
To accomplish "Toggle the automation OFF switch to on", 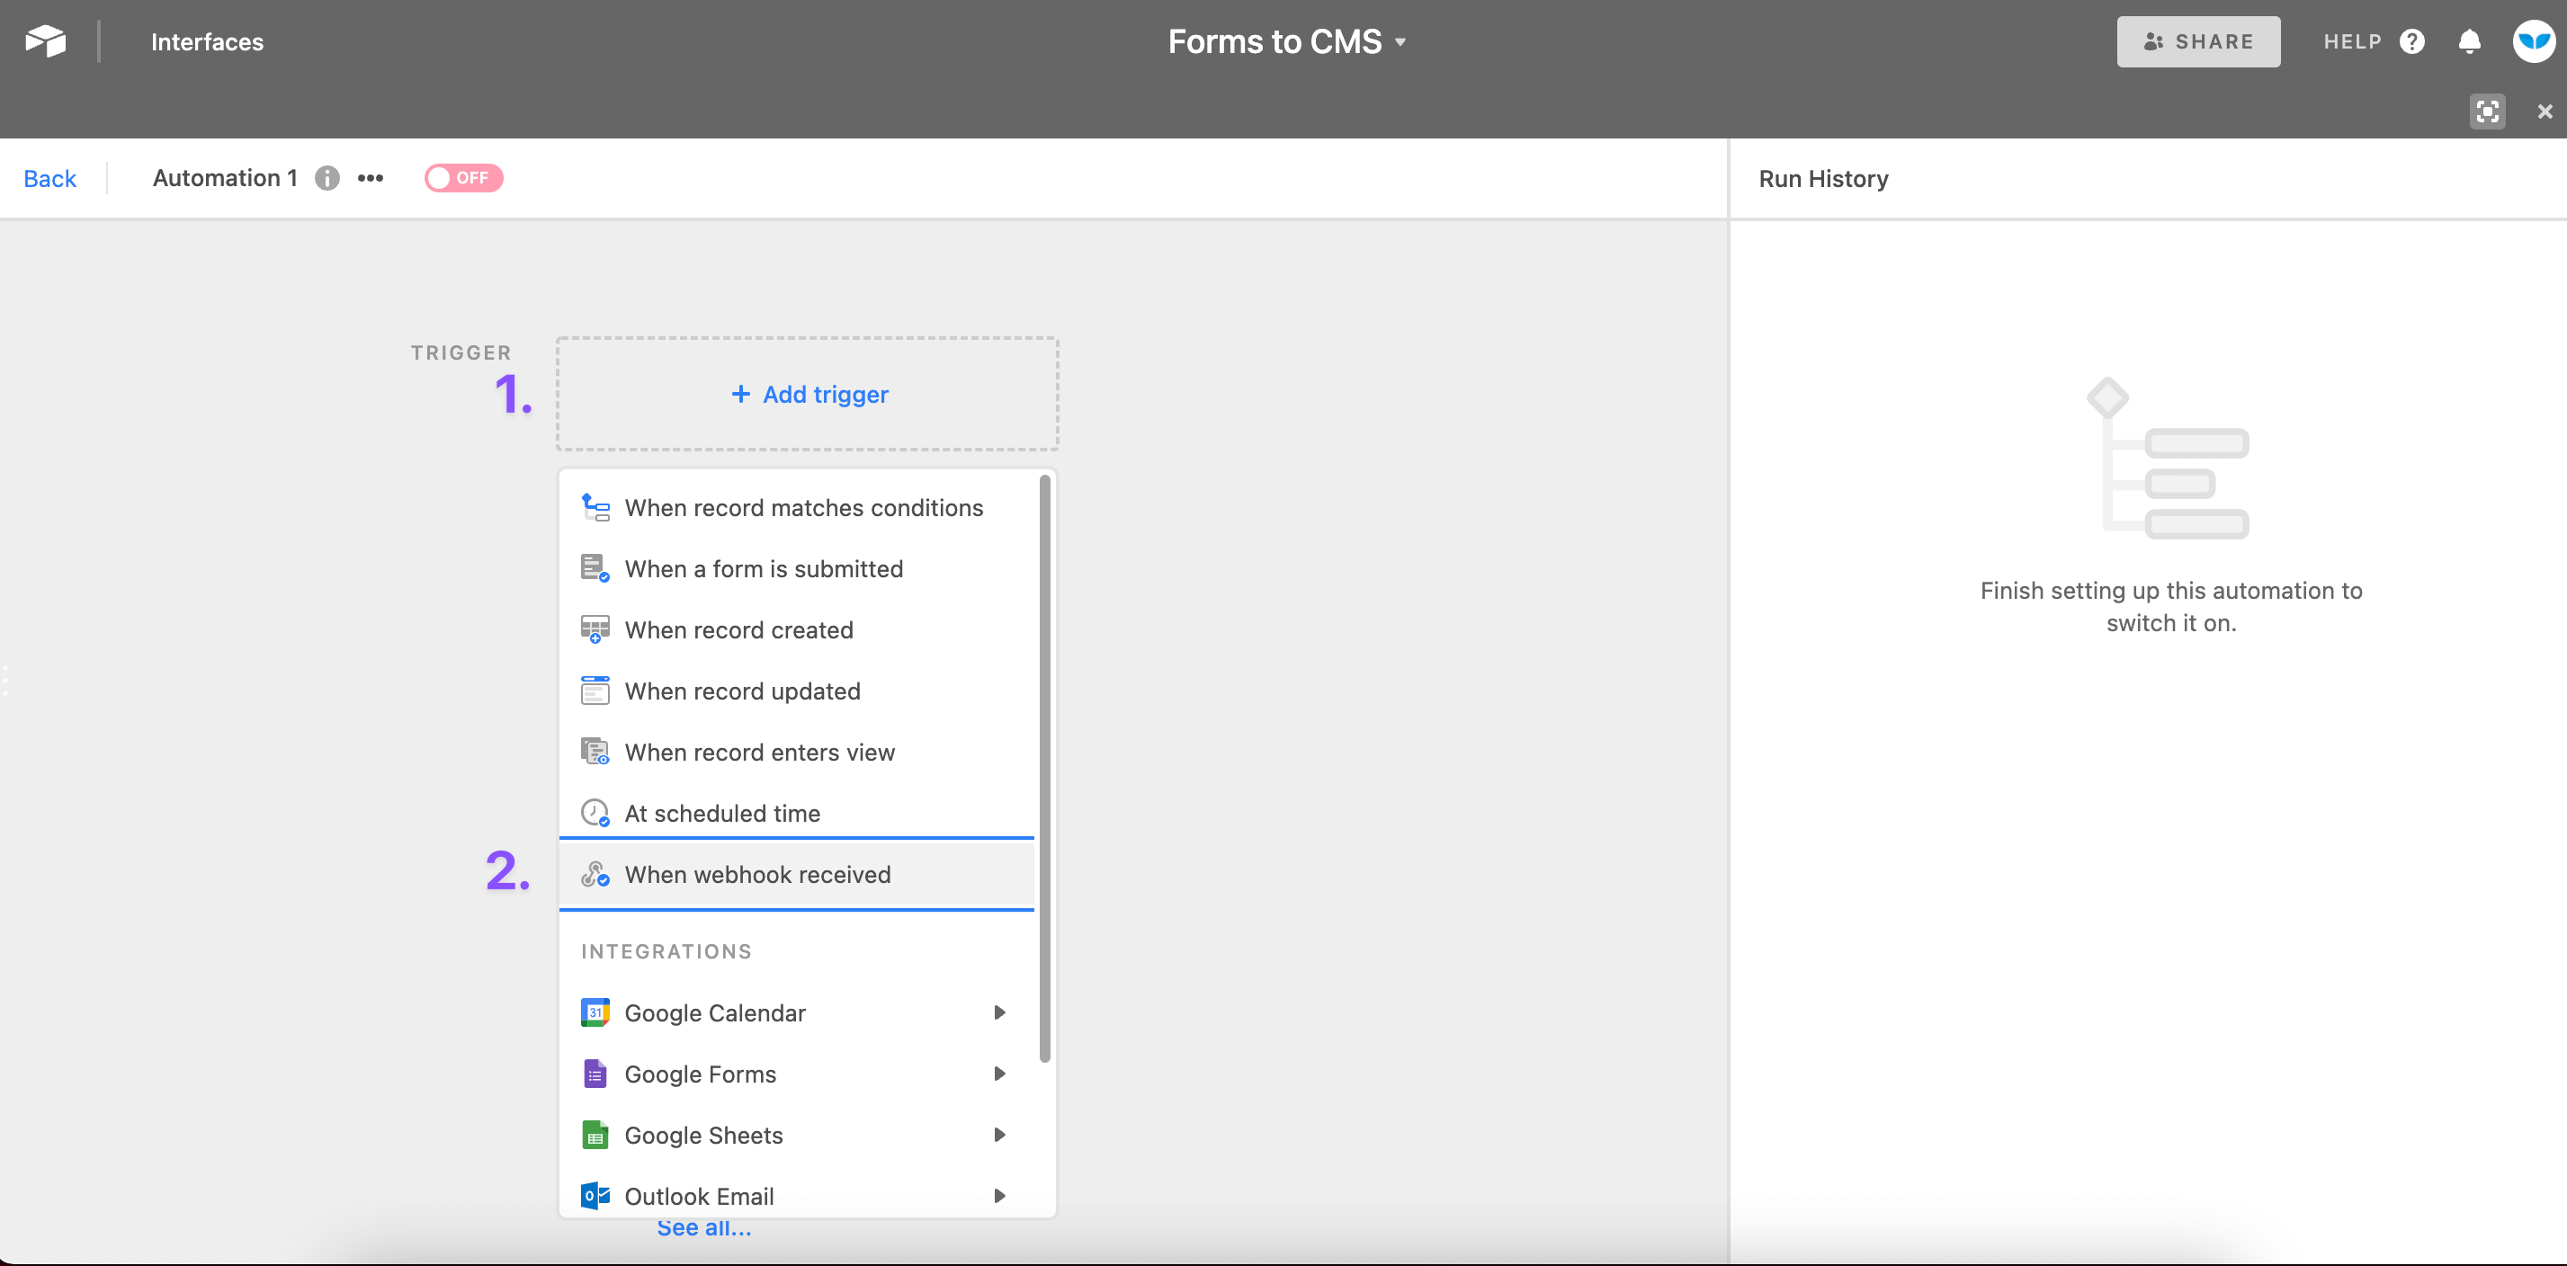I will 463,177.
